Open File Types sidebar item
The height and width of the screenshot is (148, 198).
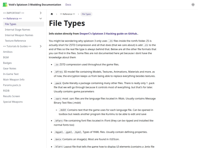tap(23, 24)
